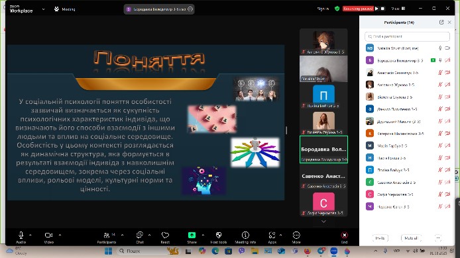Open Meeting info icon
Viewport: 460px width, 258px height.
coord(245,235)
